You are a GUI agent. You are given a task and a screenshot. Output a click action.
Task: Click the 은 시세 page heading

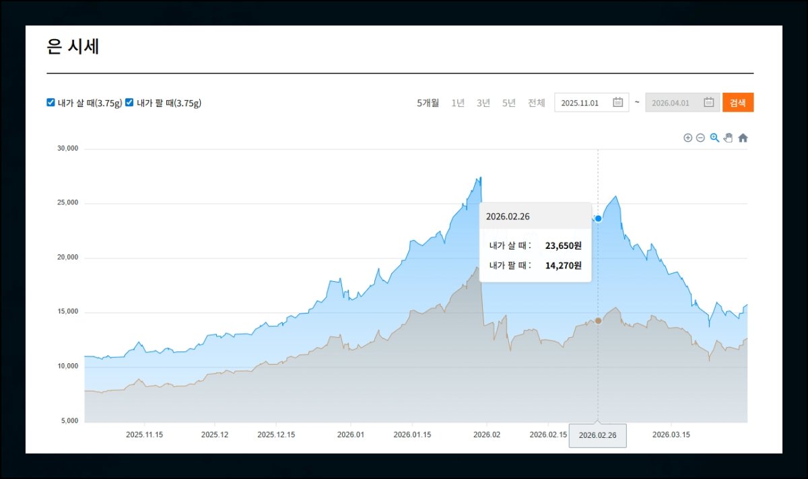pos(73,46)
